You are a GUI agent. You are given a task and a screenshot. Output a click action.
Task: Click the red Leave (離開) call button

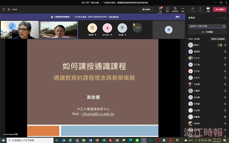(x=220, y=9)
